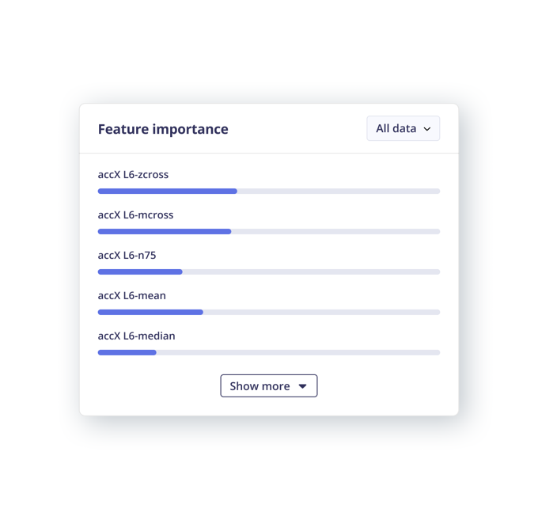Select the accX L6-mcross feature label
The height and width of the screenshot is (520, 538).
[135, 214]
